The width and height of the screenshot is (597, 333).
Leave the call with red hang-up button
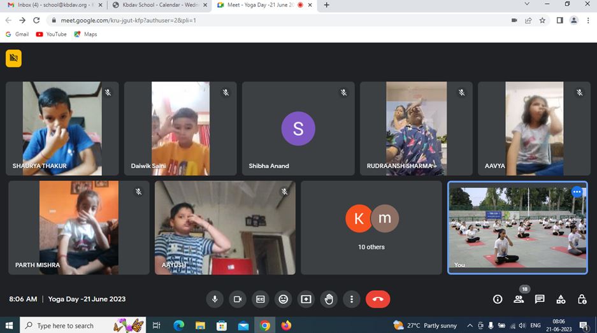[x=378, y=299]
